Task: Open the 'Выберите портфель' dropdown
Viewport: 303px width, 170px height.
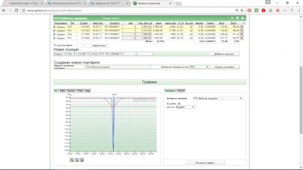Action: [x=217, y=98]
